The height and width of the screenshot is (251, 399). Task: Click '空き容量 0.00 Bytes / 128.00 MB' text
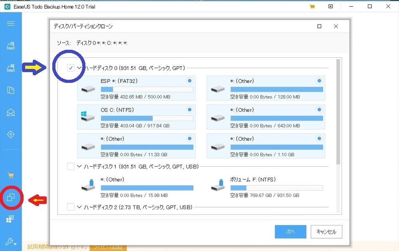(265, 97)
